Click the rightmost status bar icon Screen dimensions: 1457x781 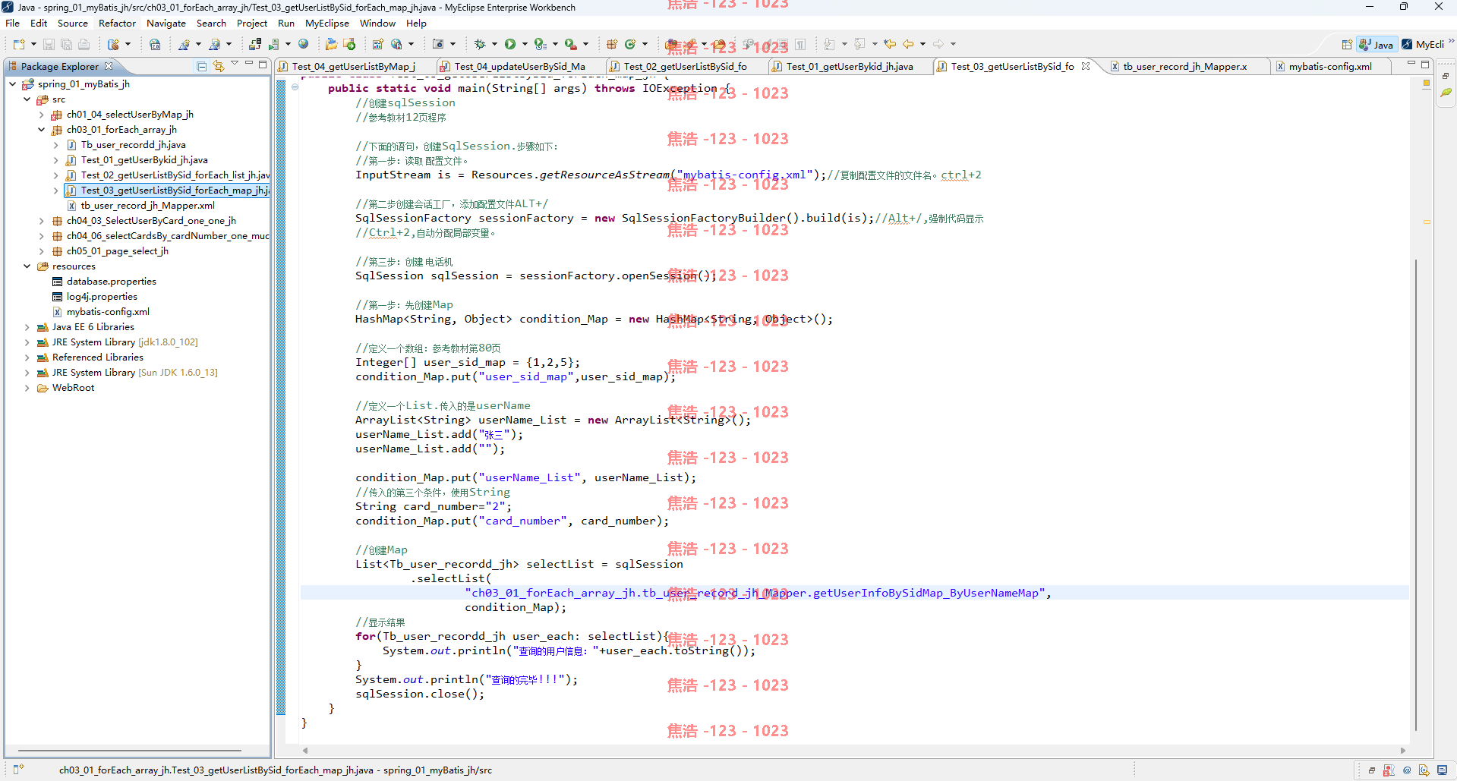(x=1443, y=770)
